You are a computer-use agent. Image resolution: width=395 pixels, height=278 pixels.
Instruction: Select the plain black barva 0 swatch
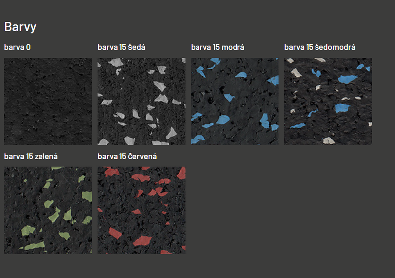[48, 101]
